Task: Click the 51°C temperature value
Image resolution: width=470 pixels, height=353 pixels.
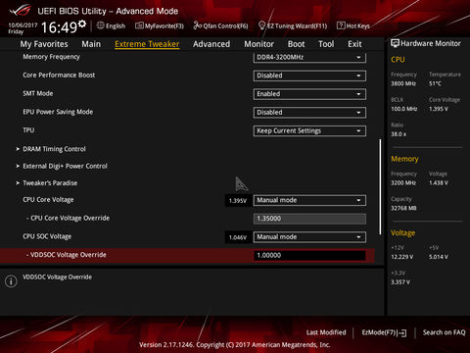Action: pyautogui.click(x=435, y=83)
